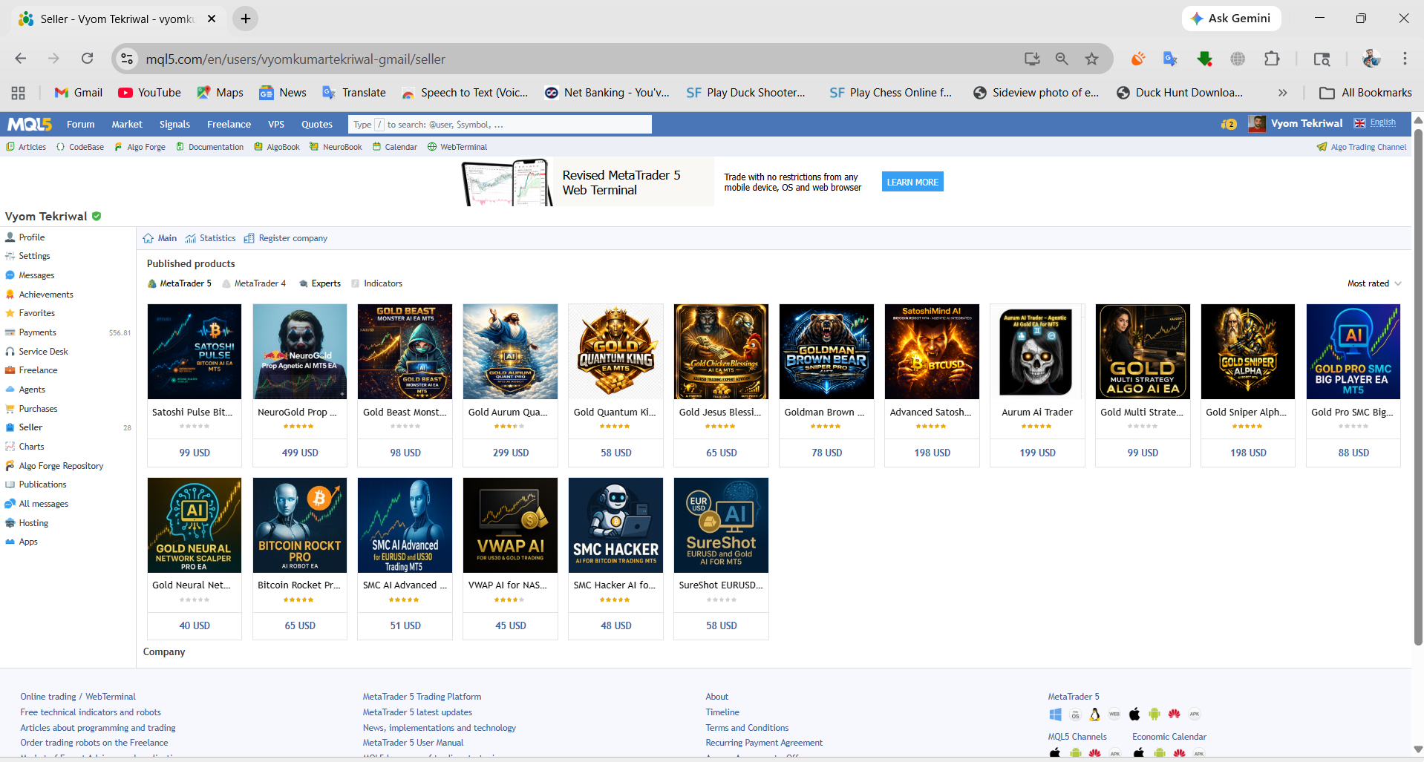Click the page vertical scrollbar

[1418, 386]
